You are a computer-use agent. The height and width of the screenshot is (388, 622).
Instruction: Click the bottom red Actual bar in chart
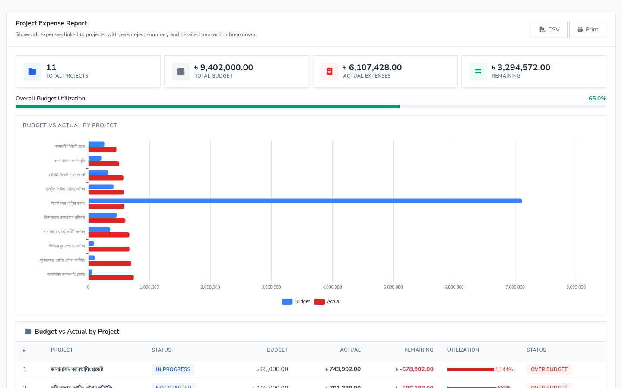point(111,278)
